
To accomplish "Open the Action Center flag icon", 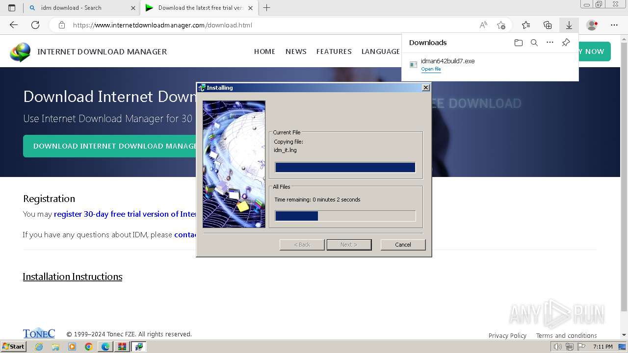I will (x=581, y=347).
